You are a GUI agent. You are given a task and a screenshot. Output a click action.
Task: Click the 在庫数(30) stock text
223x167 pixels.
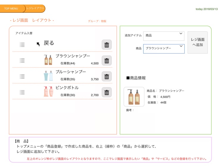click(x=68, y=95)
